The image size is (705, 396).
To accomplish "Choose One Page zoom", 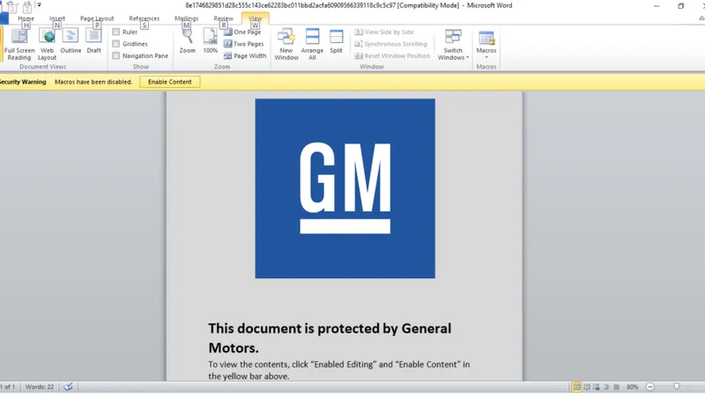I will point(242,32).
